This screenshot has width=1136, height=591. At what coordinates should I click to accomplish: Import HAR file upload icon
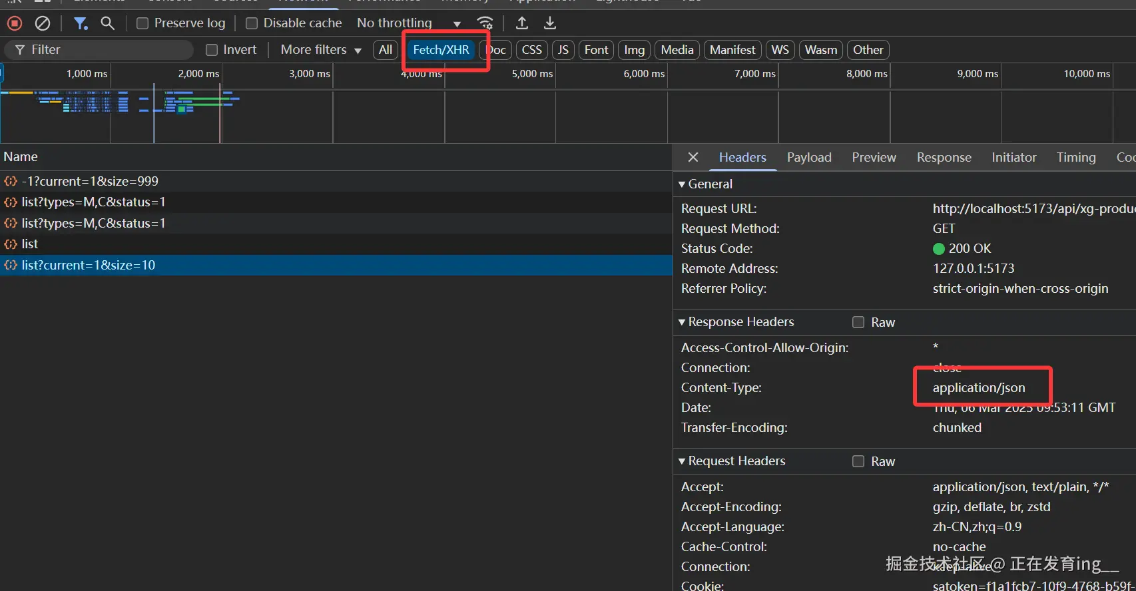tap(522, 23)
